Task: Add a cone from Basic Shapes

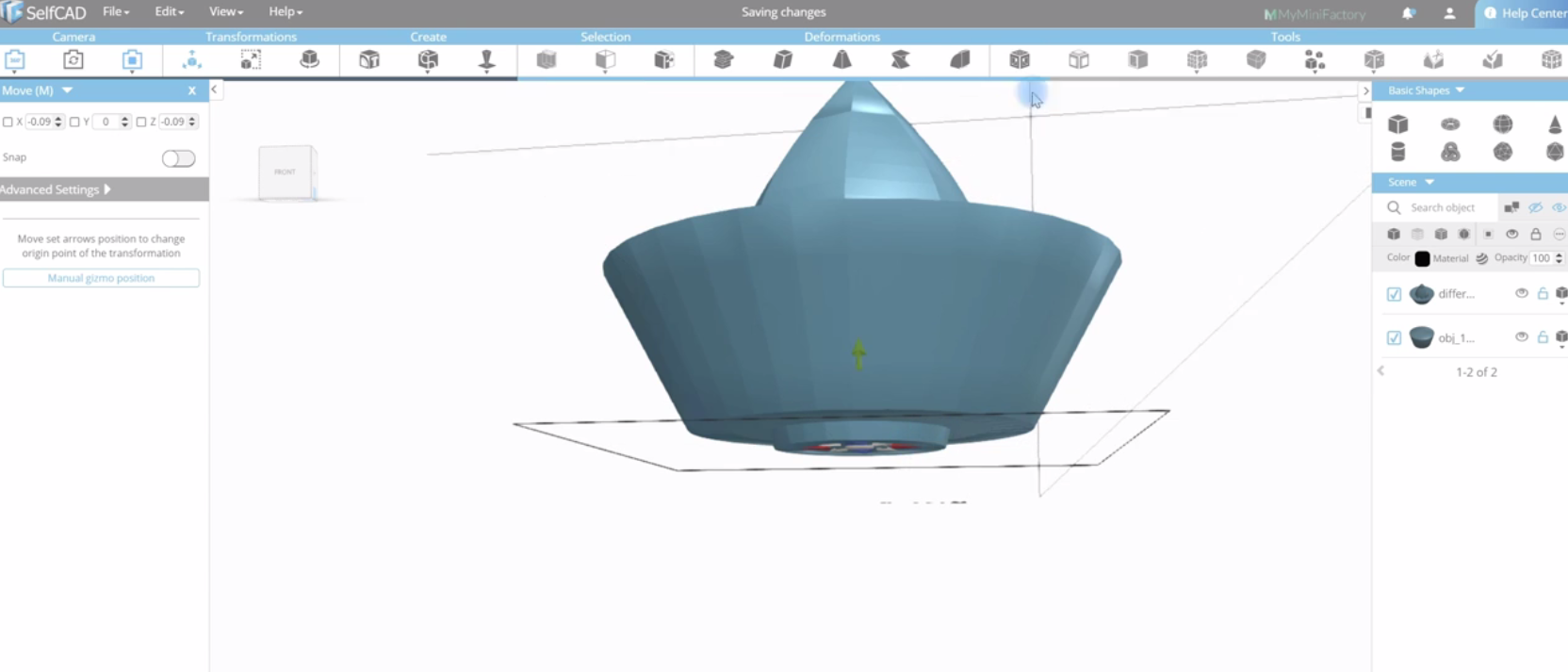Action: 1555,123
